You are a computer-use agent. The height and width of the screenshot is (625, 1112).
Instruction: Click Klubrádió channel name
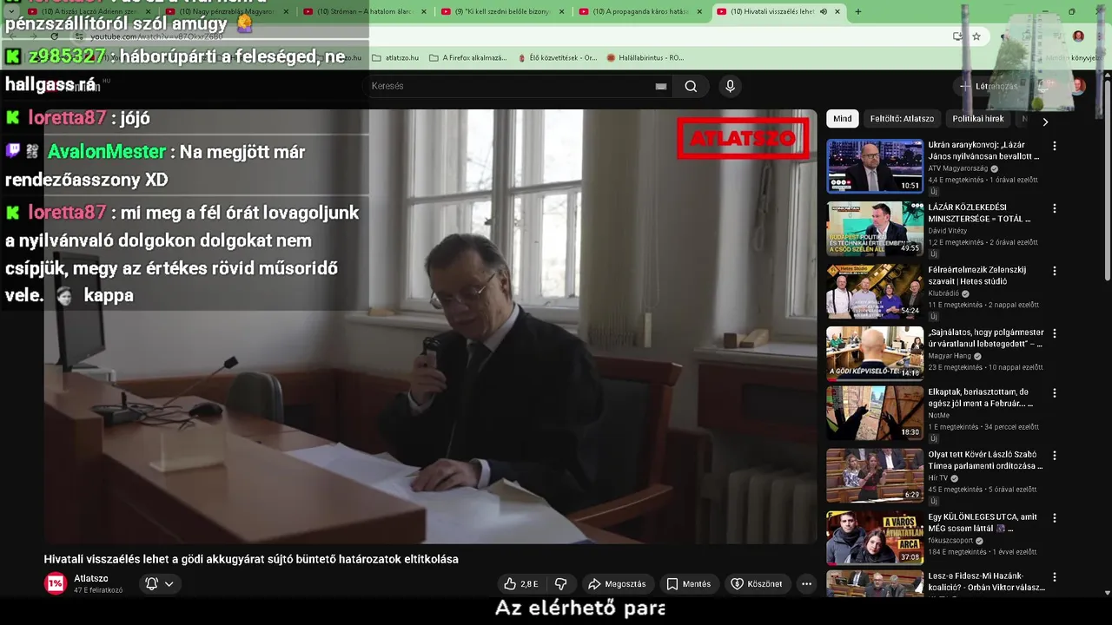[943, 293]
